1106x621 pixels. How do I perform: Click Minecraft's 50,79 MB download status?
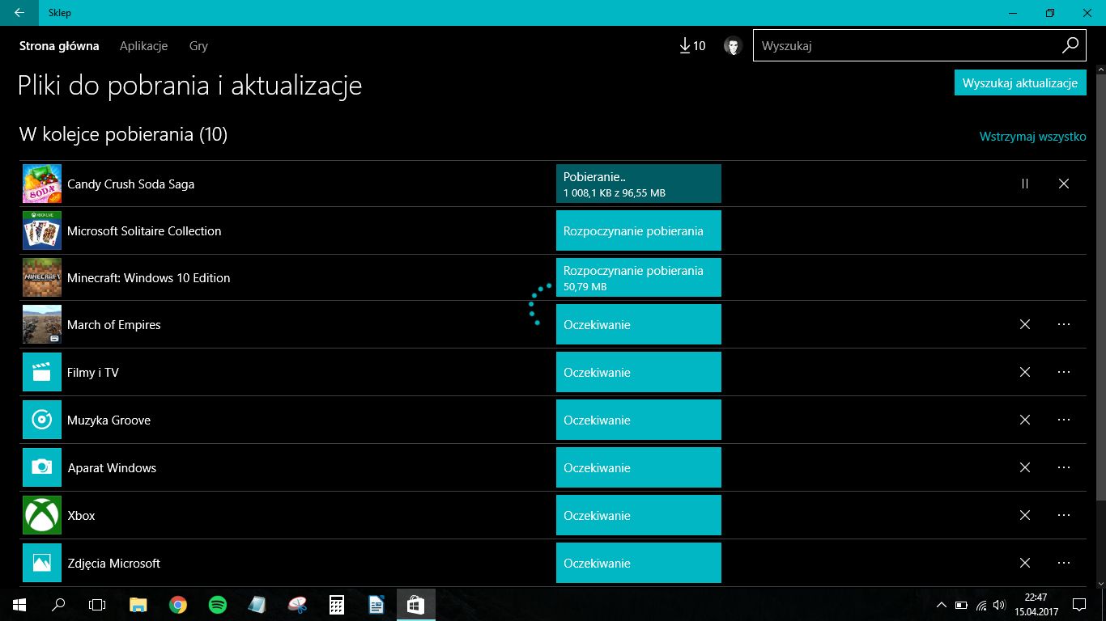pyautogui.click(x=639, y=277)
